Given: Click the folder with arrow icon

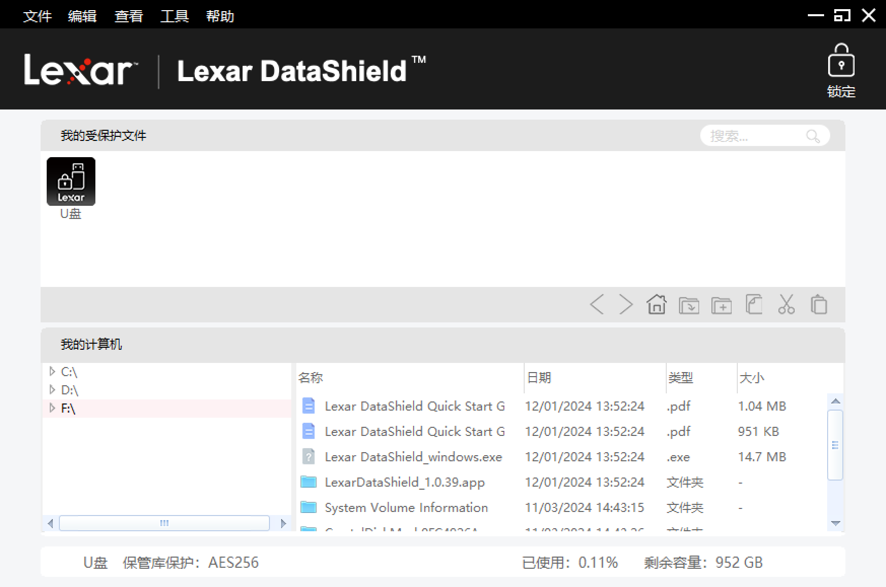Looking at the screenshot, I should coord(689,305).
